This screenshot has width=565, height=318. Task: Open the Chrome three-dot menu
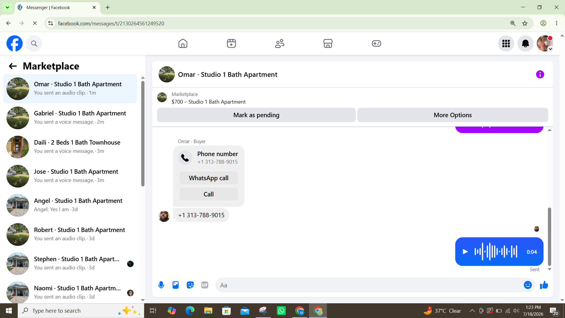tap(556, 23)
